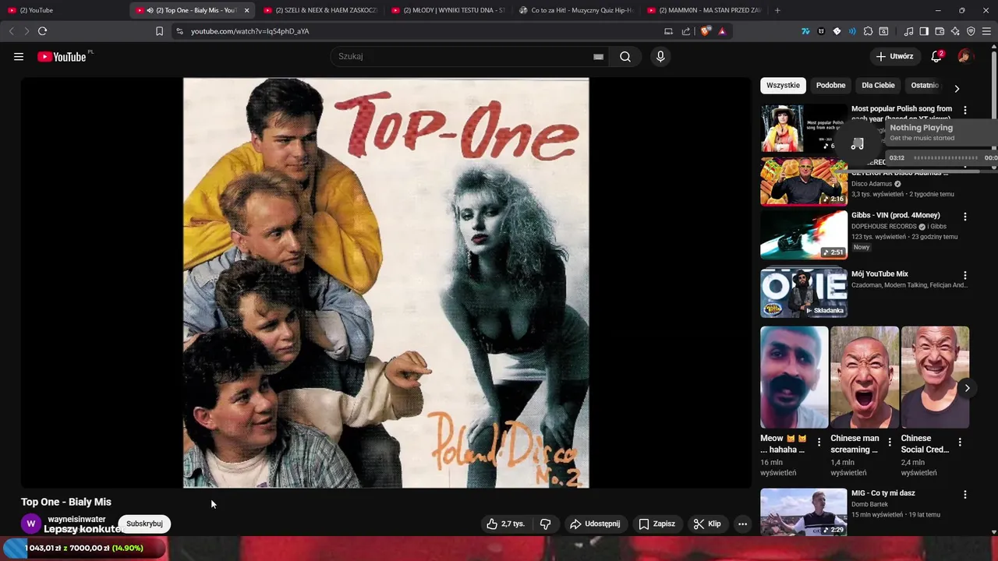Open the 7TV extension icon
998x561 pixels.
pyautogui.click(x=805, y=31)
